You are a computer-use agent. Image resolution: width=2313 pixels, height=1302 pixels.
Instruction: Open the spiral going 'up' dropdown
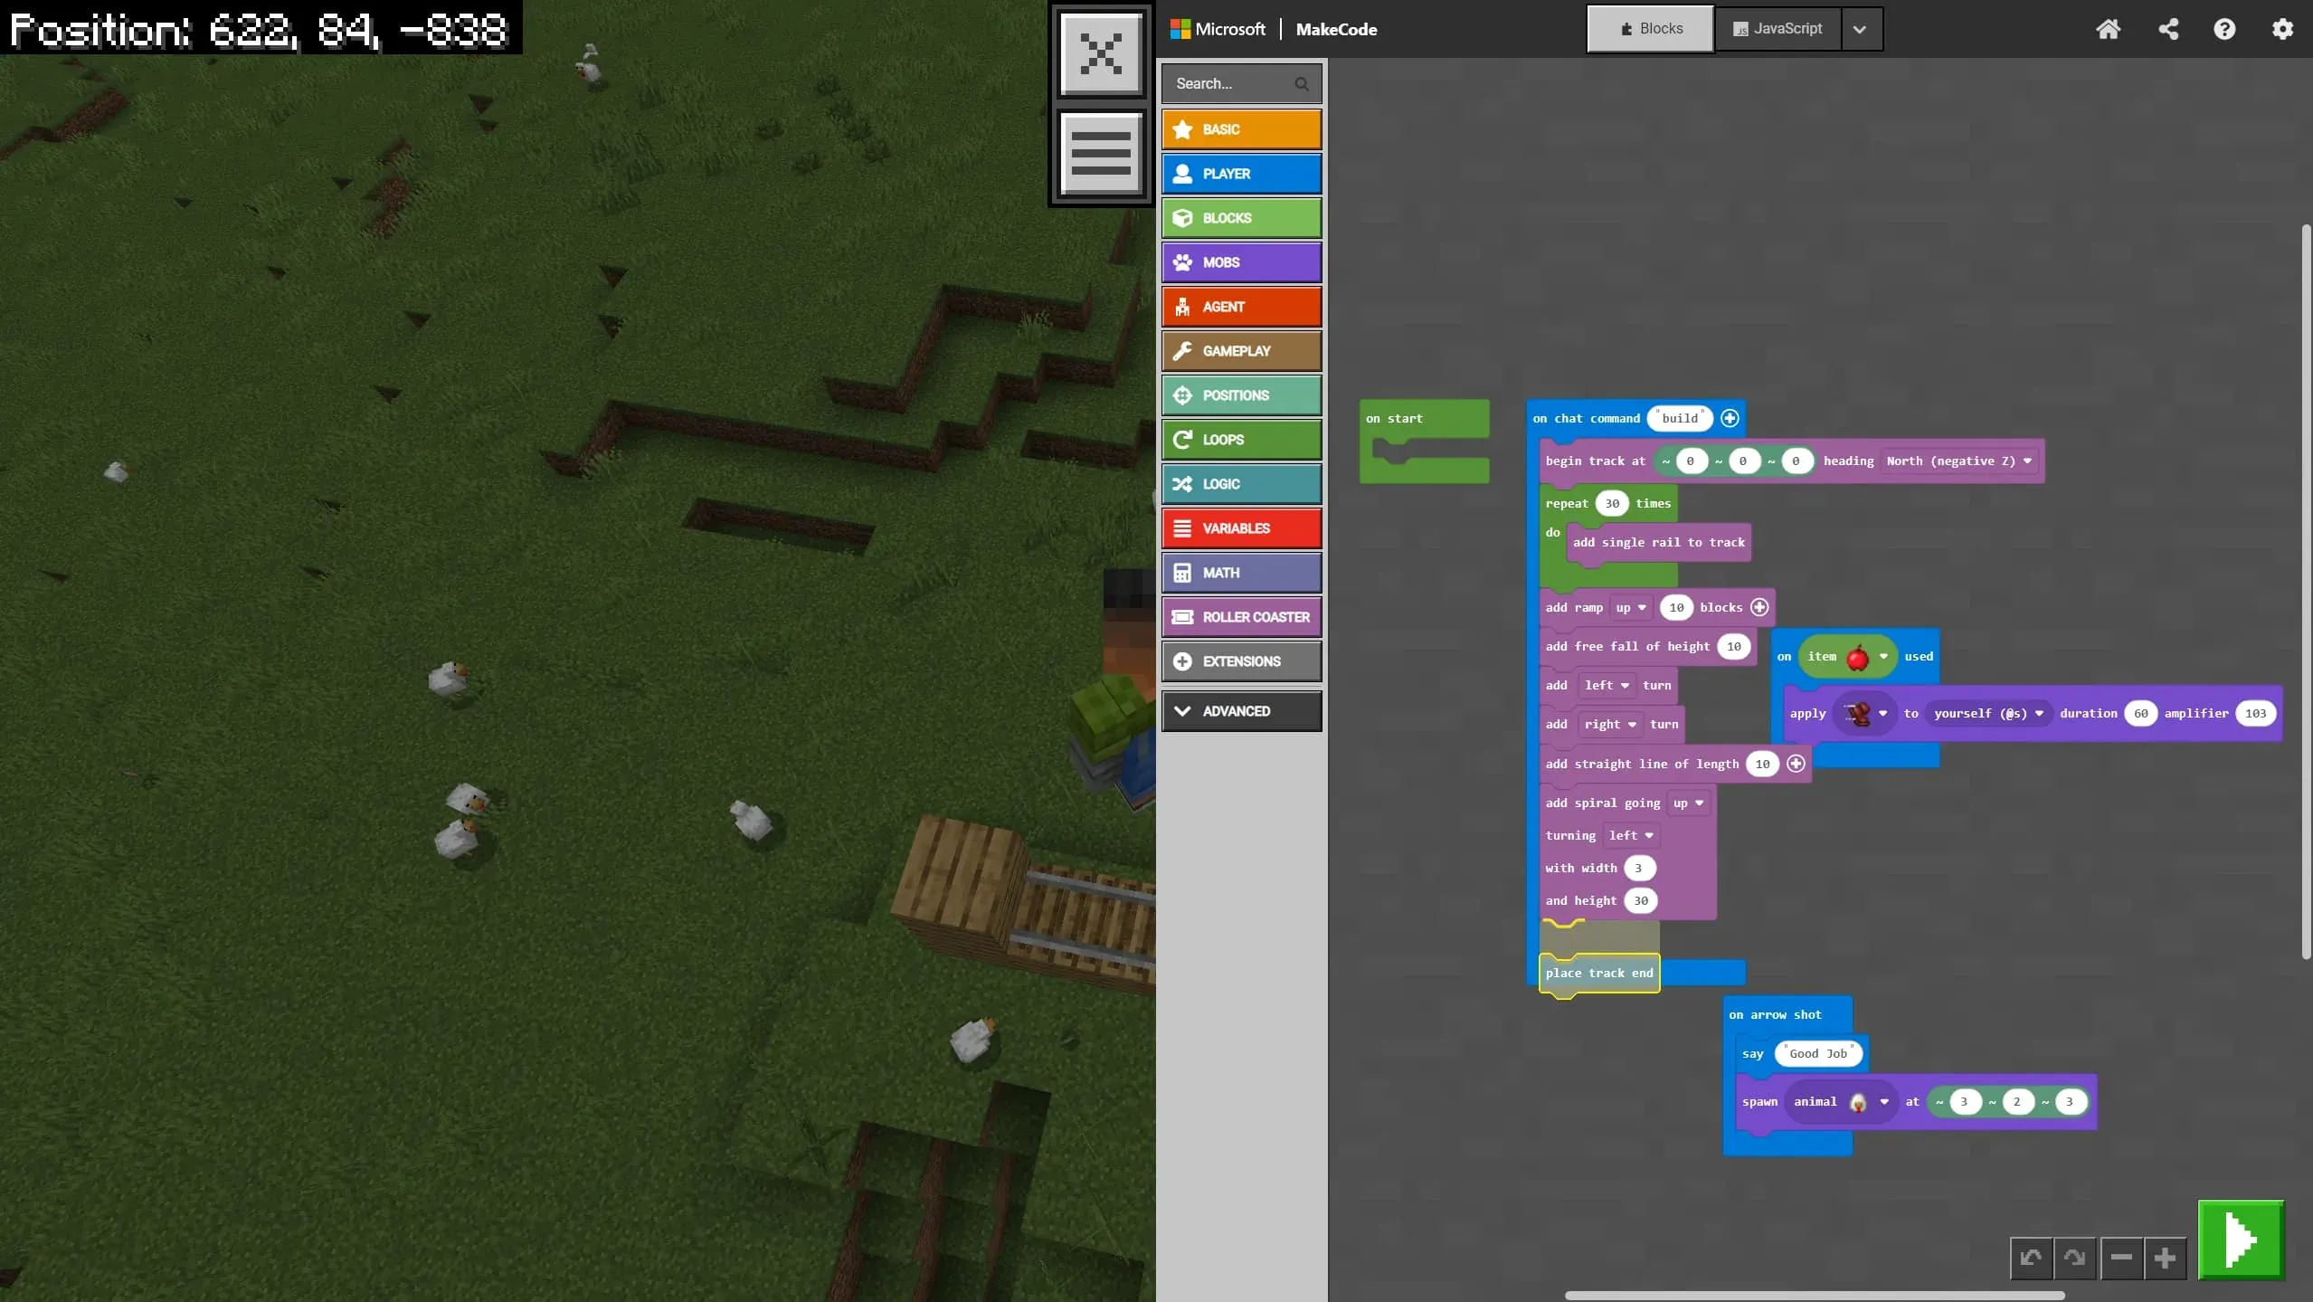coord(1688,803)
